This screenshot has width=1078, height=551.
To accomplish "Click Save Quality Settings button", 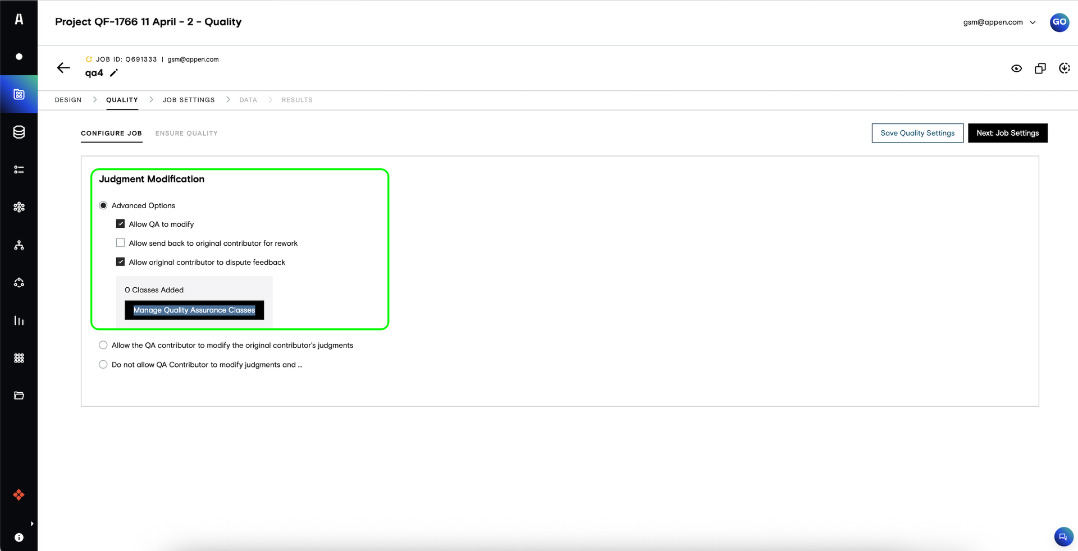I will coord(917,133).
